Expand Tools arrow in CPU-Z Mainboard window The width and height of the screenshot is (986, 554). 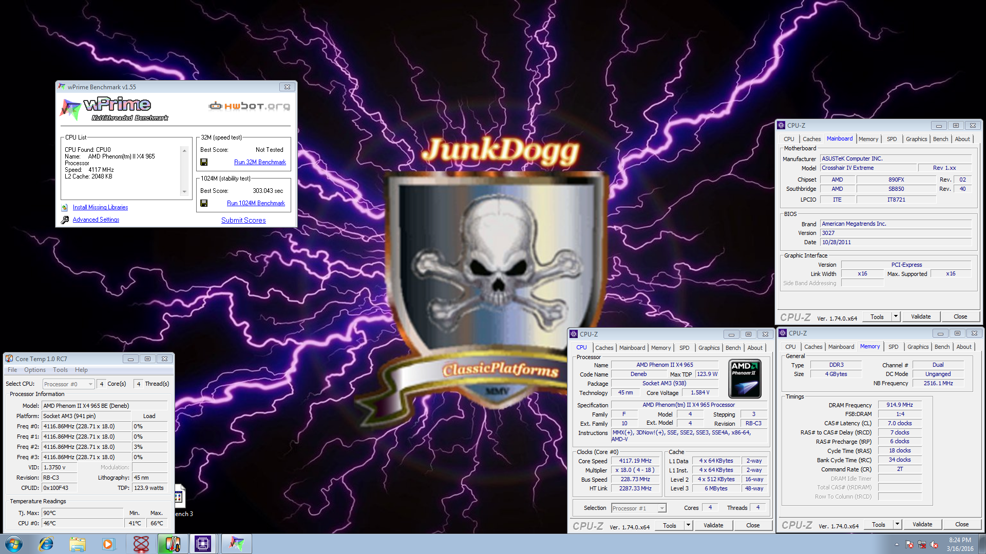point(896,316)
